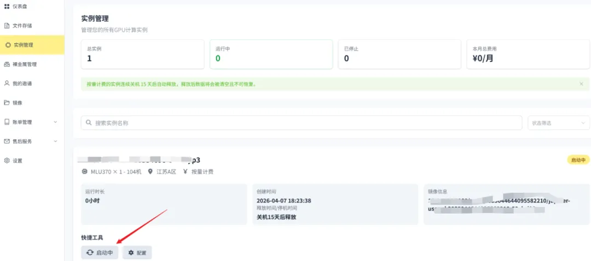This screenshot has height=261, width=591.
Task: Open 我的邀请 in the sidebar
Action: coord(32,84)
